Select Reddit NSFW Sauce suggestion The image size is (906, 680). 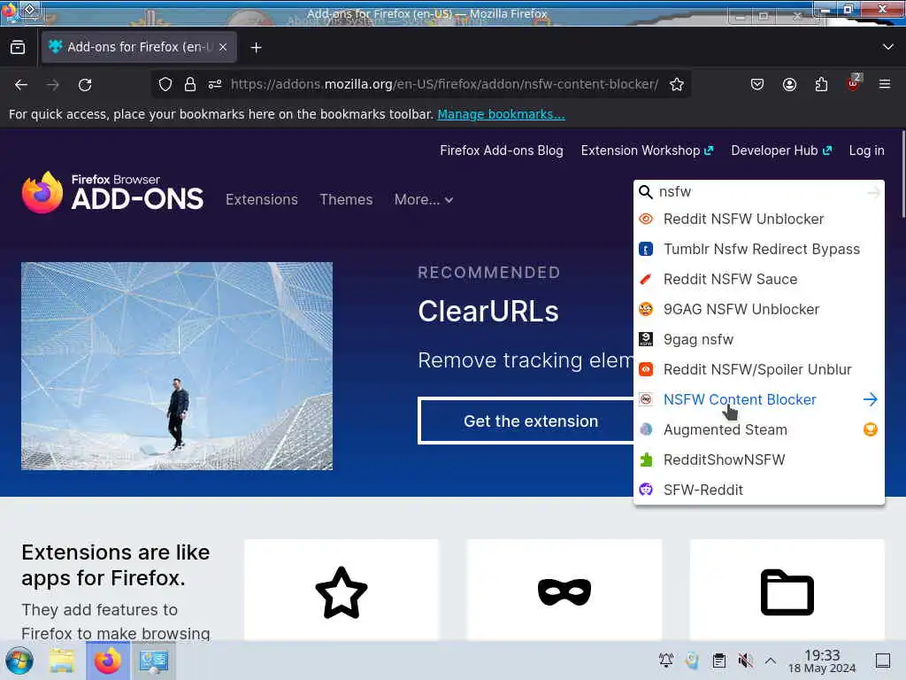pyautogui.click(x=758, y=279)
